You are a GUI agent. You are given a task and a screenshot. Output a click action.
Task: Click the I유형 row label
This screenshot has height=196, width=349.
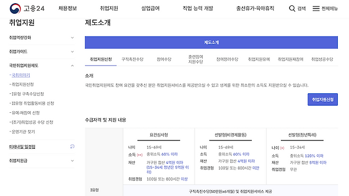coord(94,190)
